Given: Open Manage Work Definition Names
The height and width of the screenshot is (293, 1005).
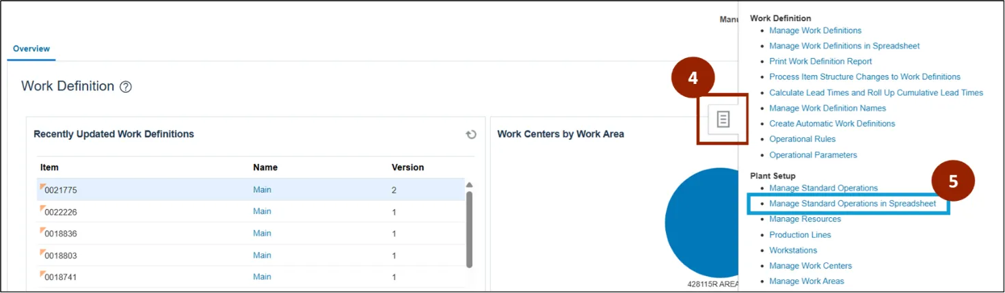Looking at the screenshot, I should pos(827,108).
